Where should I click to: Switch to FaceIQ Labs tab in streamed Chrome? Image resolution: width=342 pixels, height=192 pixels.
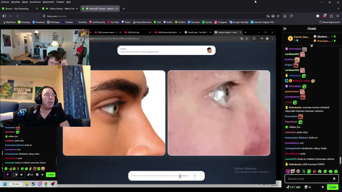click(x=198, y=32)
